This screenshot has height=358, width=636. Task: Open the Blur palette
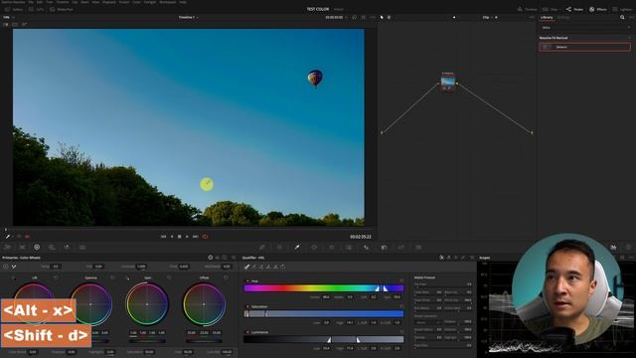coord(367,247)
